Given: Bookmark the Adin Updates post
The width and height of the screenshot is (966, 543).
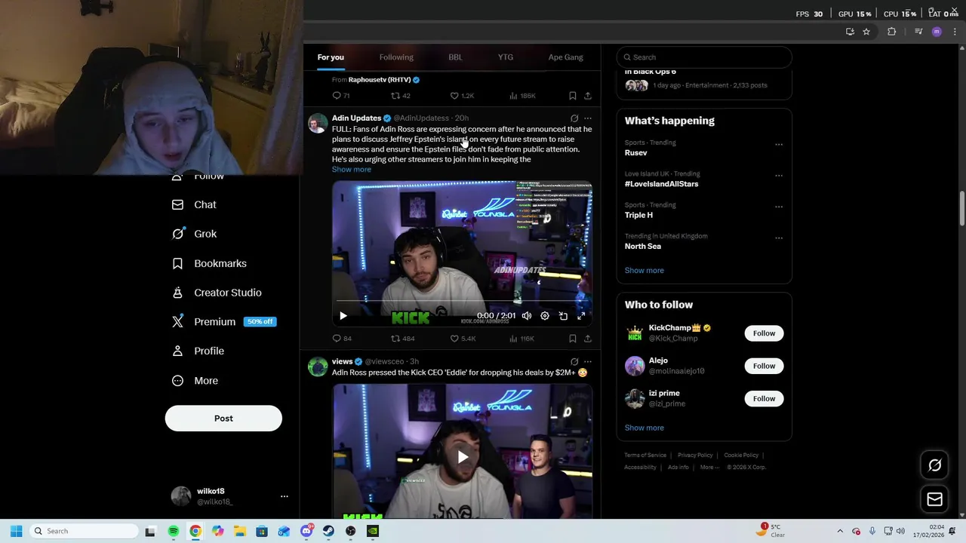Looking at the screenshot, I should click(573, 339).
